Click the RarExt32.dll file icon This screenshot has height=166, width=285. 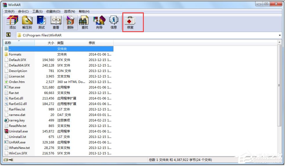tap(6, 104)
